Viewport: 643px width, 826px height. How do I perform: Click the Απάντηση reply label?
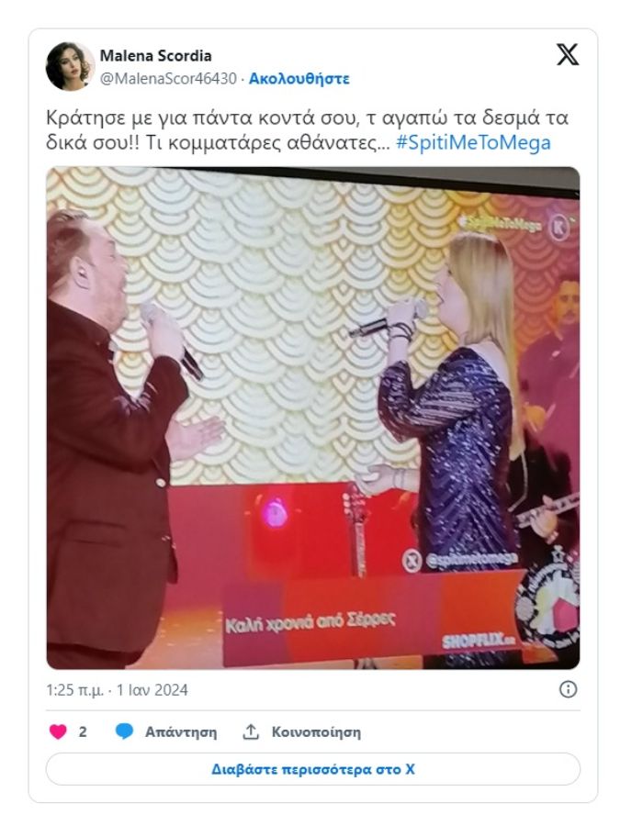pos(181,731)
